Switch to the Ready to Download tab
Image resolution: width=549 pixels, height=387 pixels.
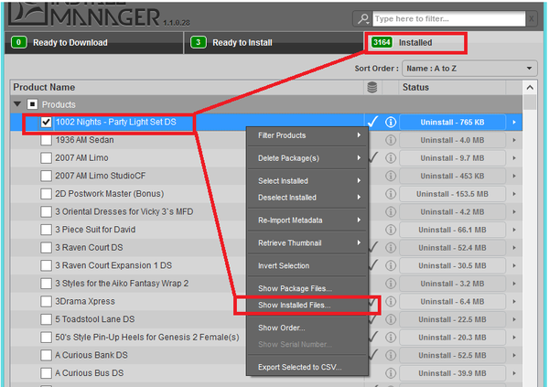94,43
